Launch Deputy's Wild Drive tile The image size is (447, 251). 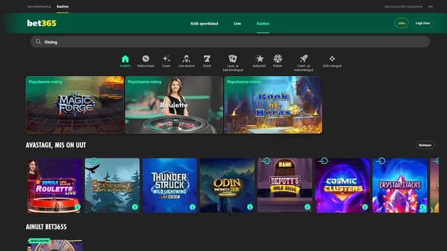coord(285,185)
